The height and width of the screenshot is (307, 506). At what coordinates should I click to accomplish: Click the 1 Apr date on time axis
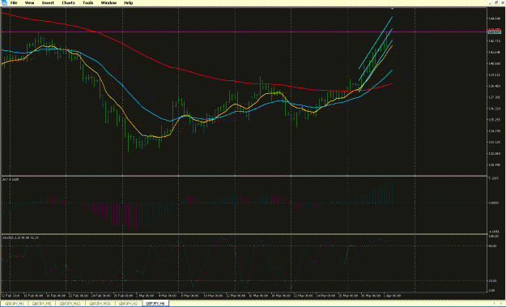(393, 296)
